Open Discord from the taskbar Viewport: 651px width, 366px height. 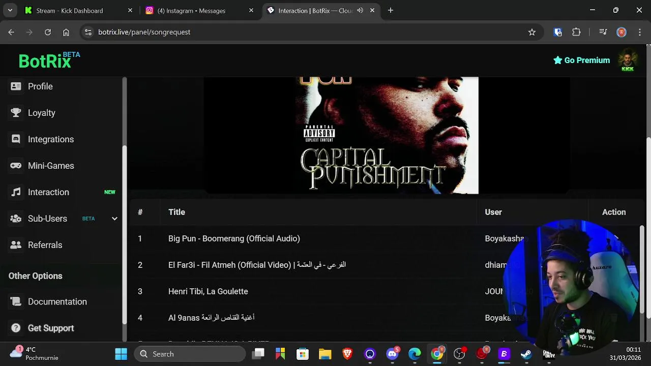click(x=392, y=354)
